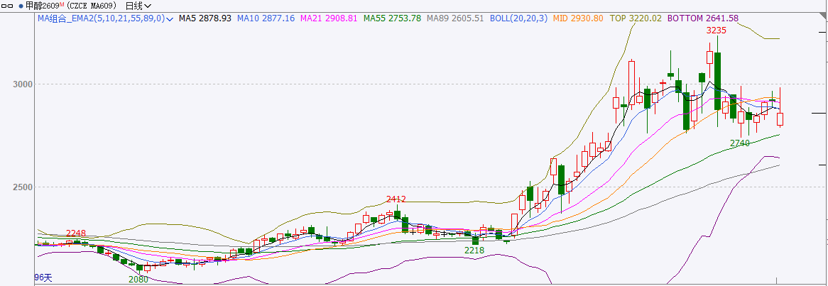Click the link chain icon beside the contract name
The image size is (828, 286).
point(8,6)
